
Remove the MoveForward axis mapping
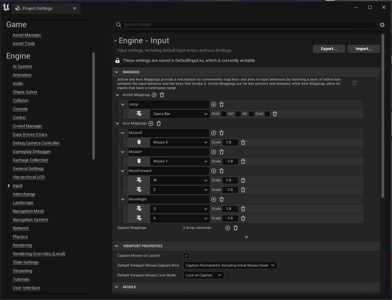tap(222, 171)
